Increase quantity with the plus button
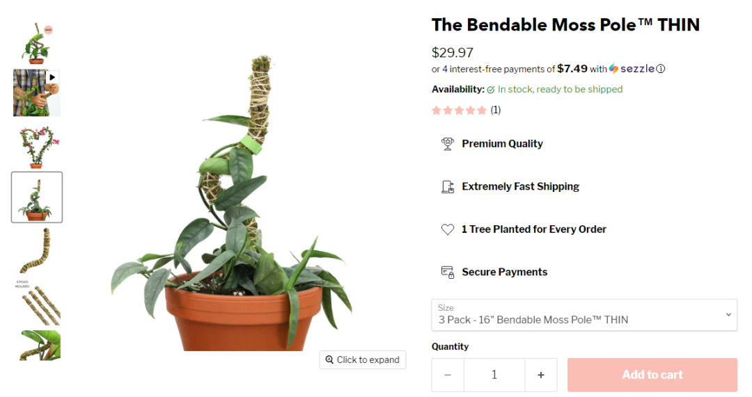Viewport: 752px width, 397px height. 541,375
